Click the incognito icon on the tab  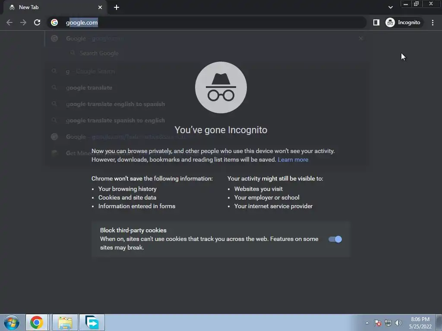[12, 7]
